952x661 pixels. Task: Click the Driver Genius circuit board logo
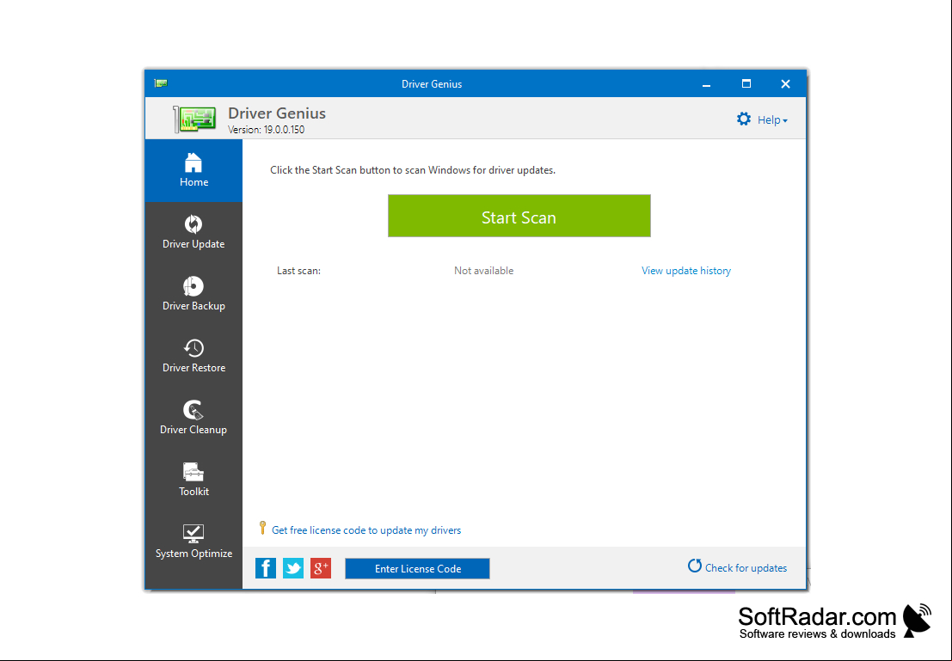point(195,119)
